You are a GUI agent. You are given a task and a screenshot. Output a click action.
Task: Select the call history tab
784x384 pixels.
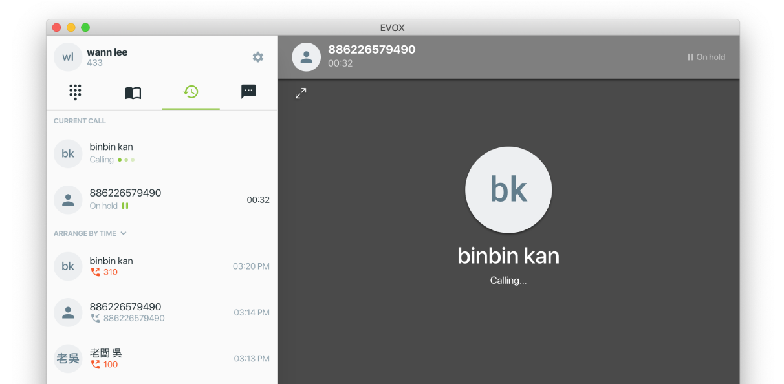coord(190,92)
